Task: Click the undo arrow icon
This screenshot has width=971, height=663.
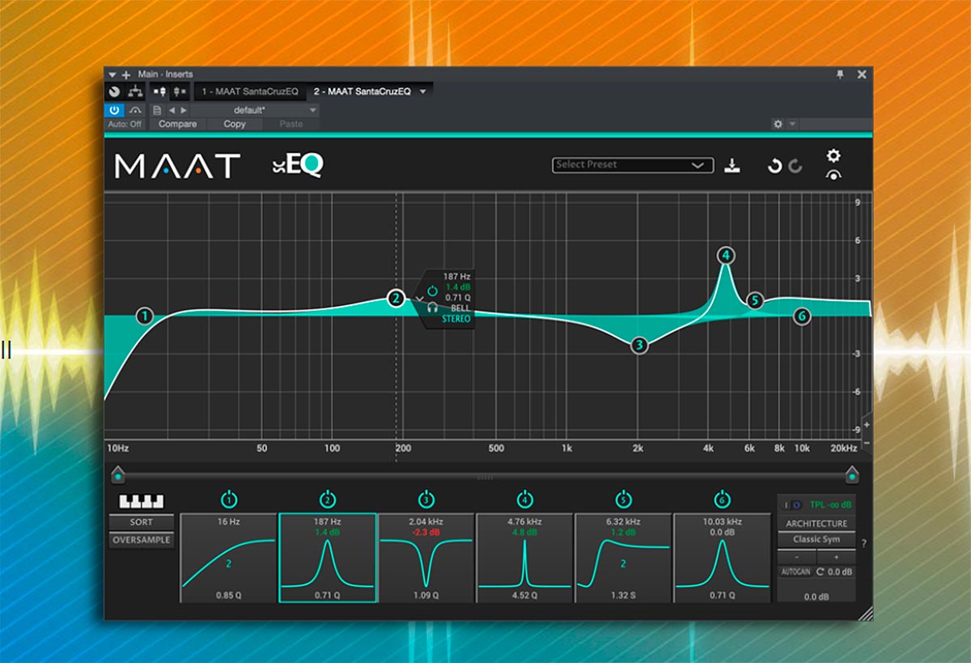Action: coord(774,166)
